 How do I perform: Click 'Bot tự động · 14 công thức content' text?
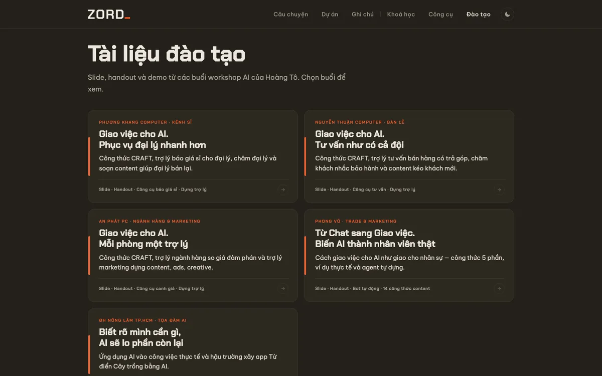[391, 288]
